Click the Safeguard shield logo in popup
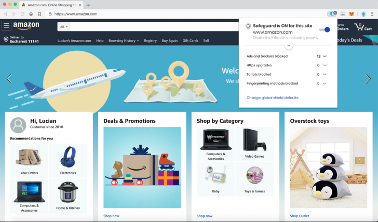The height and width of the screenshot is (222, 378). coord(248,26)
